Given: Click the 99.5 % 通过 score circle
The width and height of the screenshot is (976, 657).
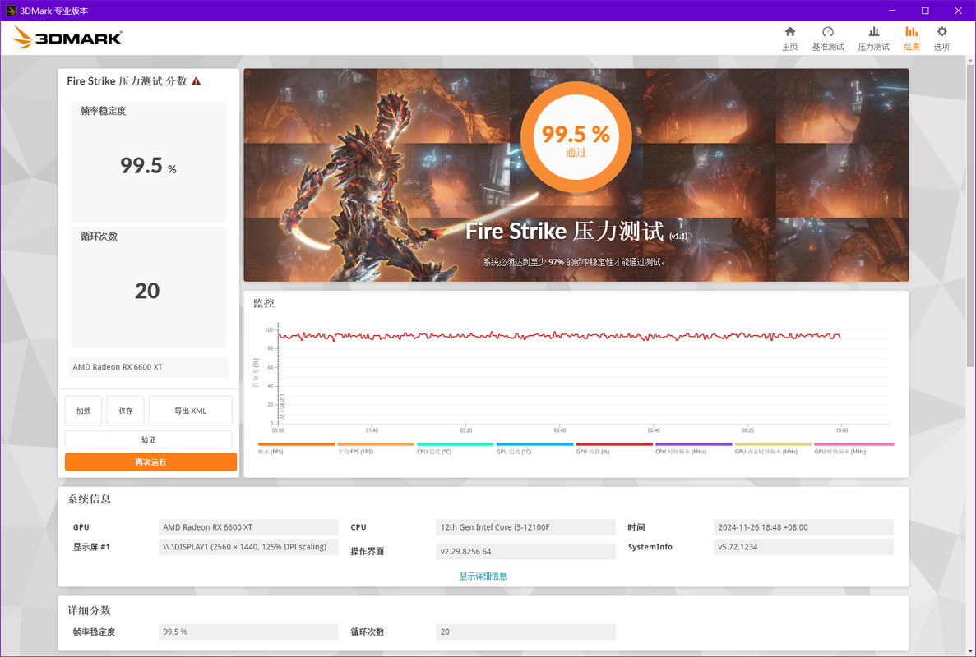Looking at the screenshot, I should [x=576, y=137].
